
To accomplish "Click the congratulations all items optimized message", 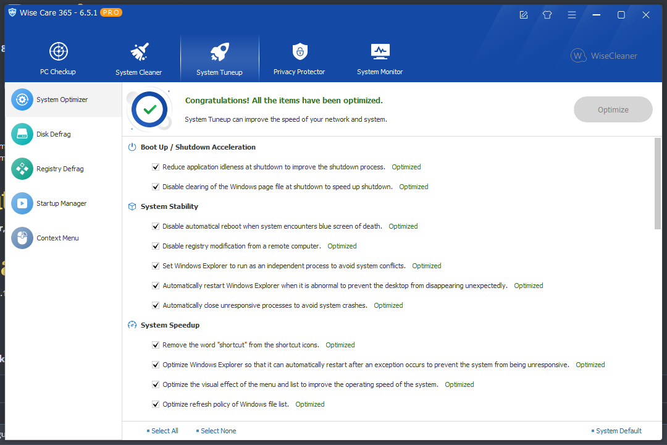I will coord(283,101).
